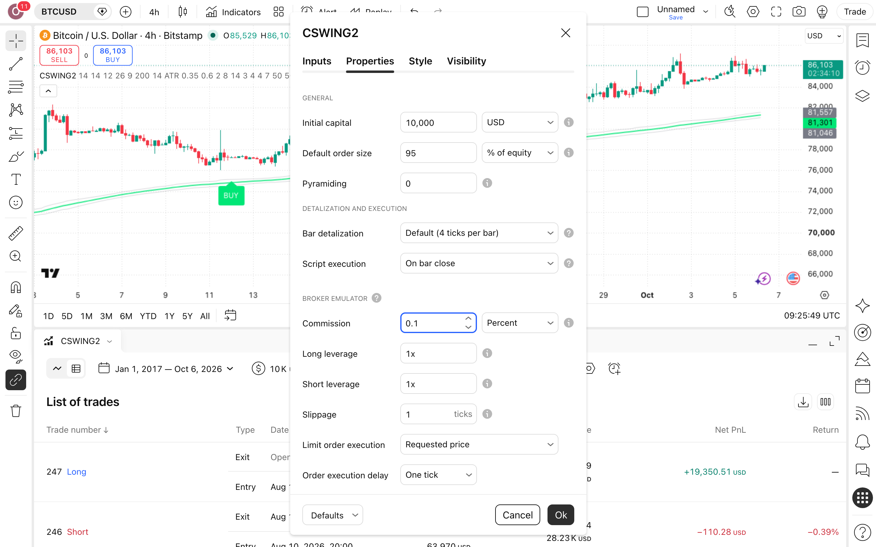Open the Indicators menu
This screenshot has height=547, width=876.
[233, 12]
